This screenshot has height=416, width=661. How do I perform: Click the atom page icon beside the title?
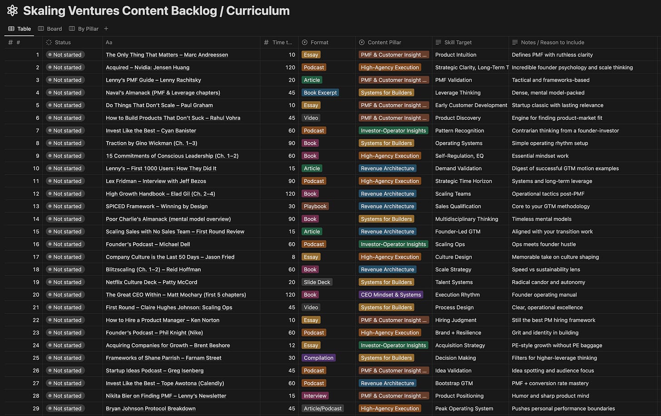[x=12, y=11]
